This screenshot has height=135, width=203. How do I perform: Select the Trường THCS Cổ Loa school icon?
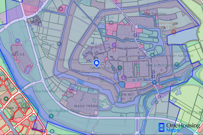tap(111, 23)
